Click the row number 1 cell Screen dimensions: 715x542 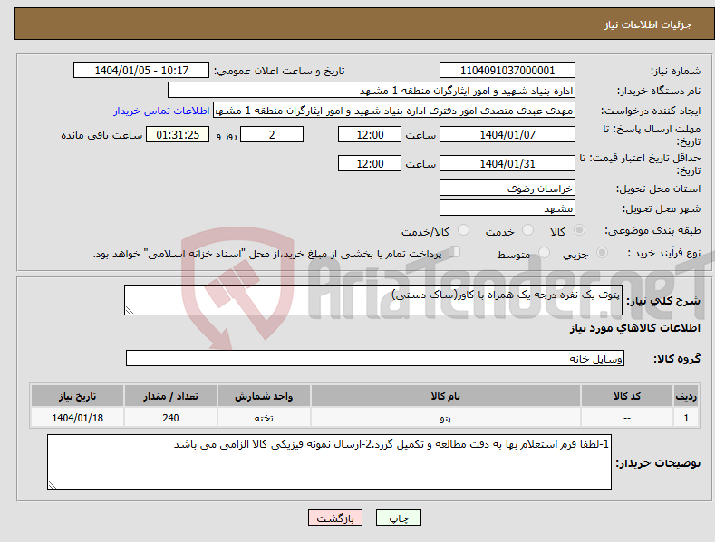click(x=686, y=418)
